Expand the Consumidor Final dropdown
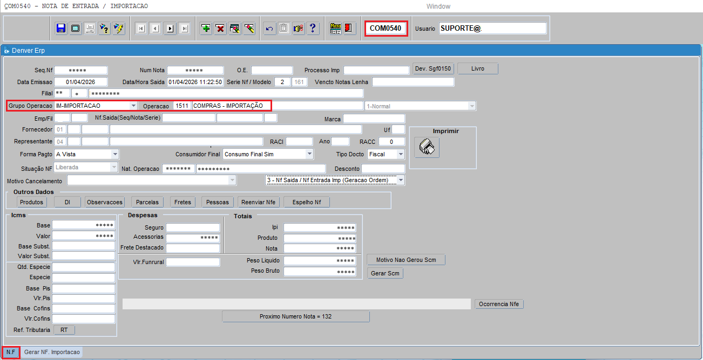The height and width of the screenshot is (360, 703). 309,154
